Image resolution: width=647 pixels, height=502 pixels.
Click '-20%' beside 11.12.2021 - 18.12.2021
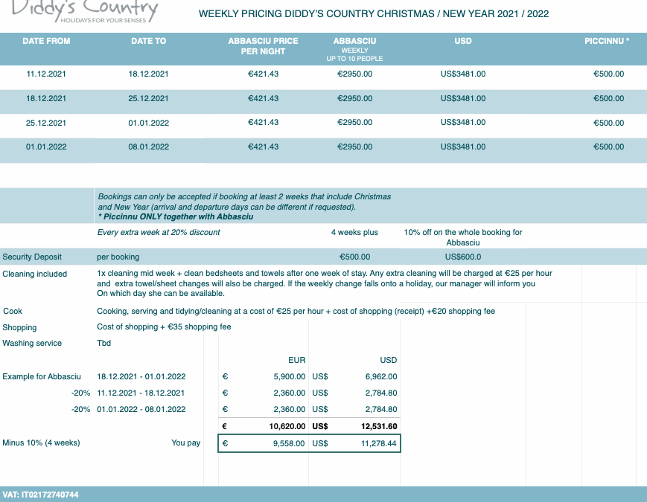(x=80, y=393)
